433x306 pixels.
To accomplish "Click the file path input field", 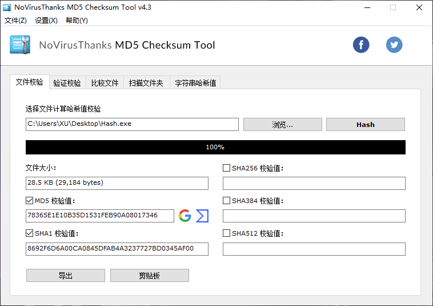I will coord(132,124).
